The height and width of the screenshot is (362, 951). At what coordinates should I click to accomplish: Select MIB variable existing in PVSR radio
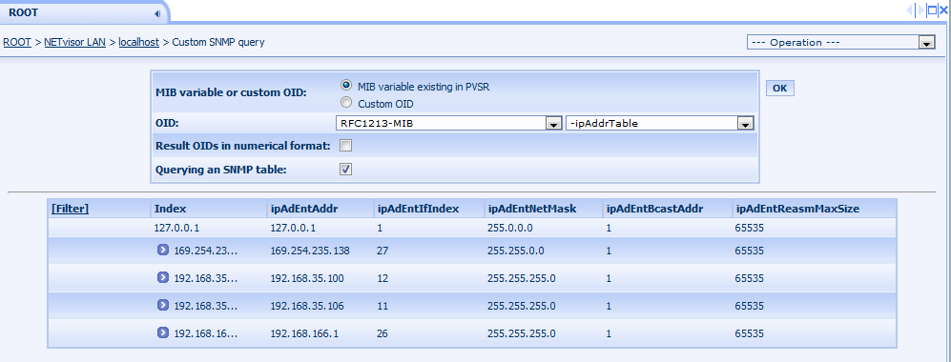tap(346, 86)
